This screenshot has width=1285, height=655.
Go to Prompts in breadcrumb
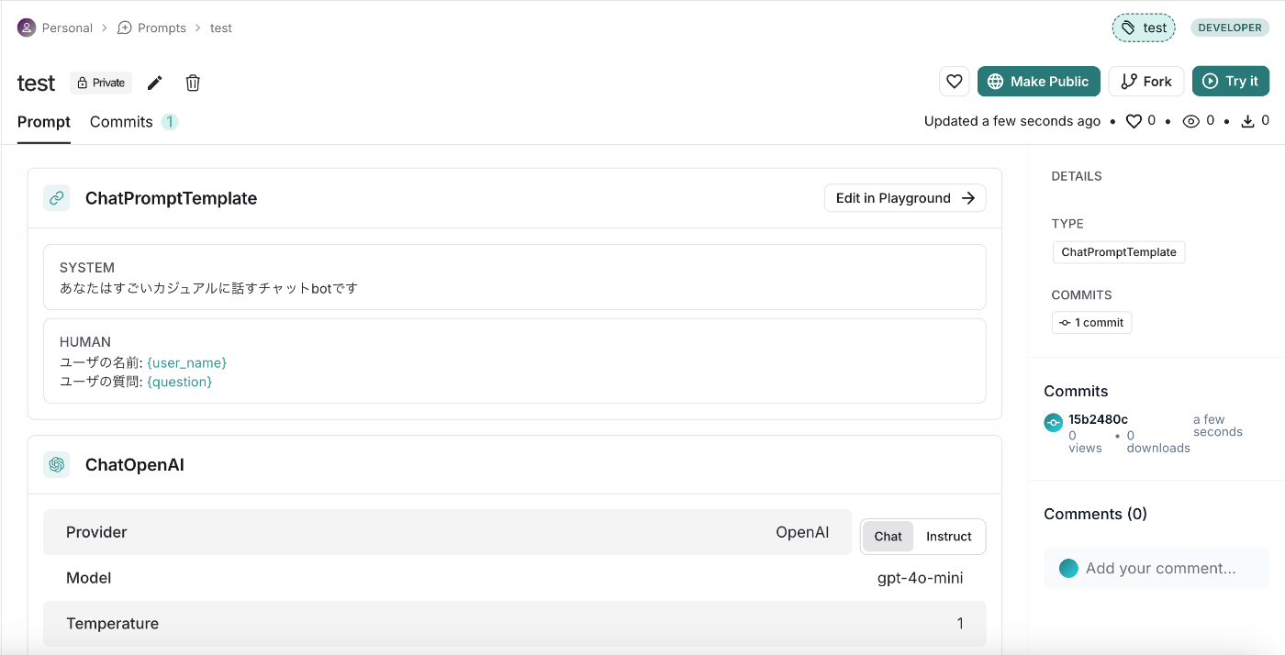click(x=162, y=28)
